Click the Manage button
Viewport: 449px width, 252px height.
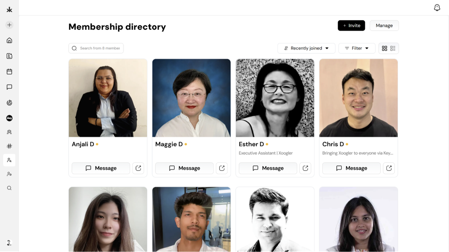tap(384, 26)
